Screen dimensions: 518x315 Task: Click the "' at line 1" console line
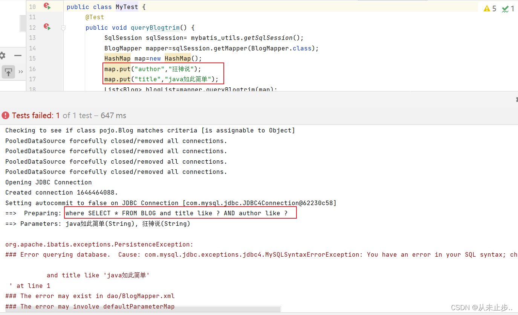point(30,286)
